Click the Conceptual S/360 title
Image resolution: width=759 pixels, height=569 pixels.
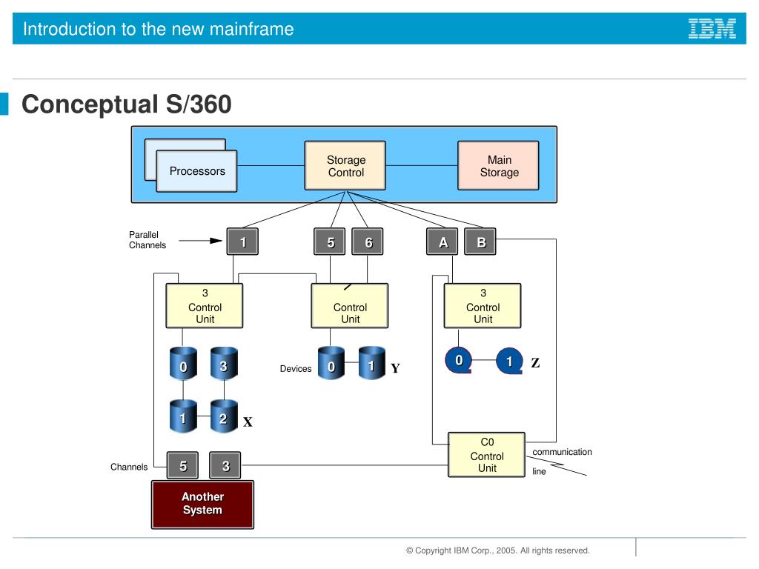click(x=127, y=104)
